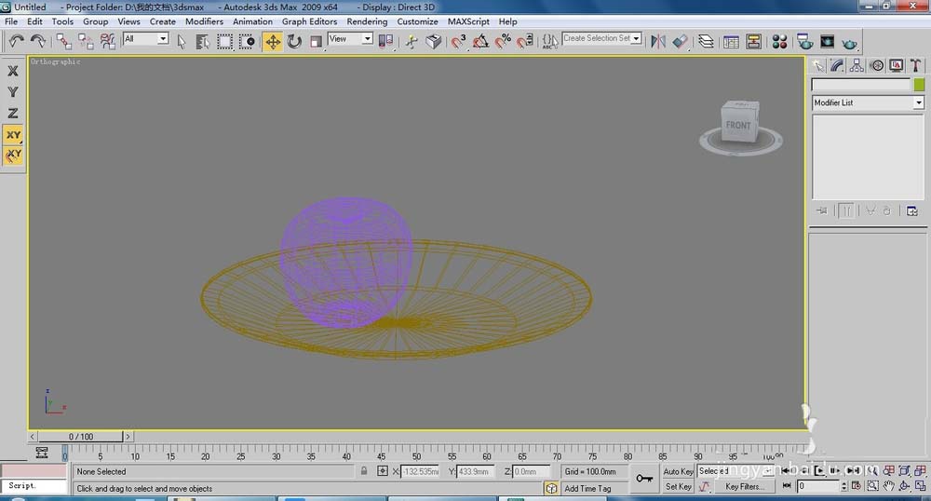Click the Set Key button
This screenshot has width=931, height=501.
click(678, 487)
